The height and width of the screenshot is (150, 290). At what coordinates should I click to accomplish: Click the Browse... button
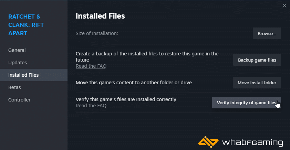click(x=267, y=33)
